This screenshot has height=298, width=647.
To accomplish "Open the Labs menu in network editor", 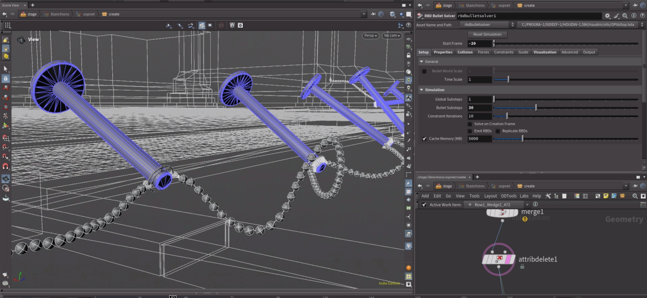I will 524,196.
